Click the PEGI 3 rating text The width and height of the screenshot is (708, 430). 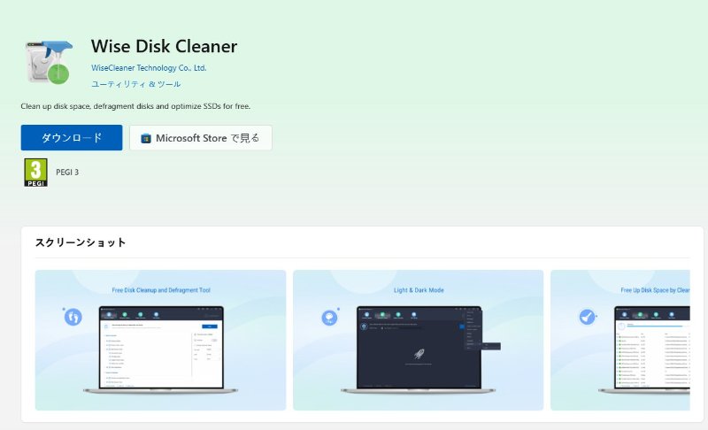tap(67, 172)
